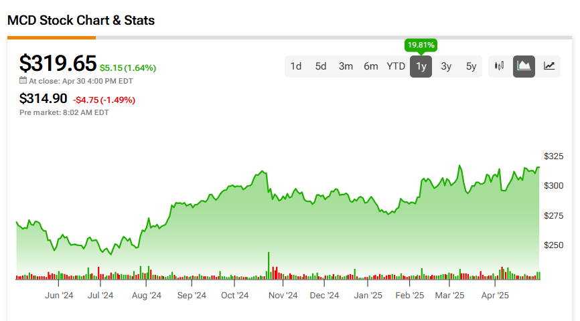Viewport: 580px width, 321px height.
Task: Click the $325 price axis label
Action: pyautogui.click(x=553, y=156)
